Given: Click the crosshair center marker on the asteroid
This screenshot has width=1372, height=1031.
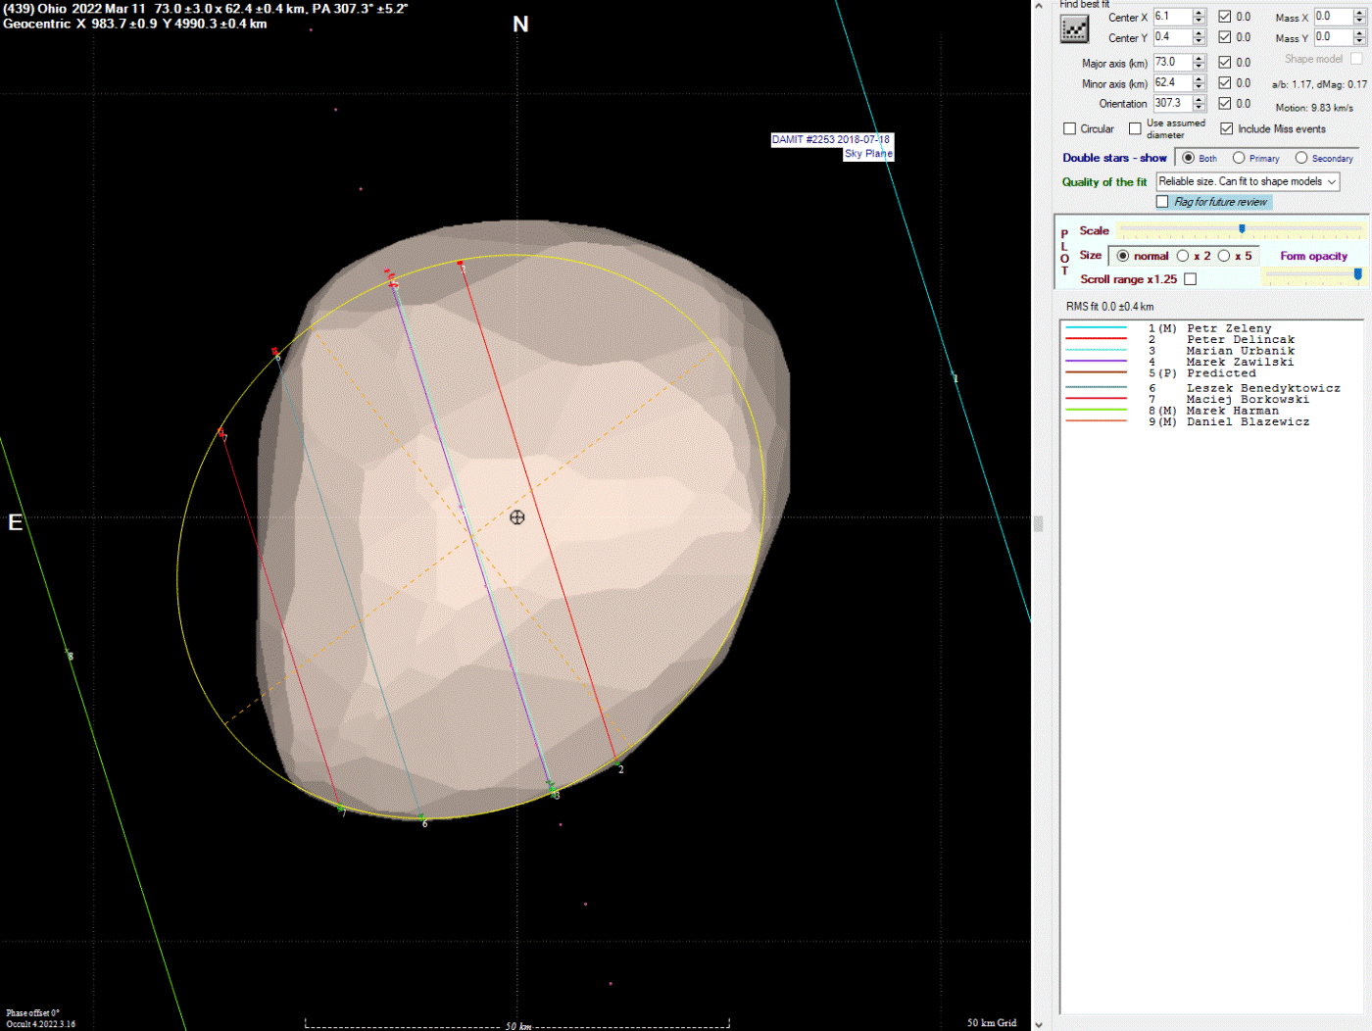Looking at the screenshot, I should click(517, 517).
